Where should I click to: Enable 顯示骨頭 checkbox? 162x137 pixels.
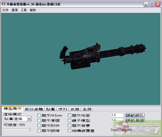(39, 121)
